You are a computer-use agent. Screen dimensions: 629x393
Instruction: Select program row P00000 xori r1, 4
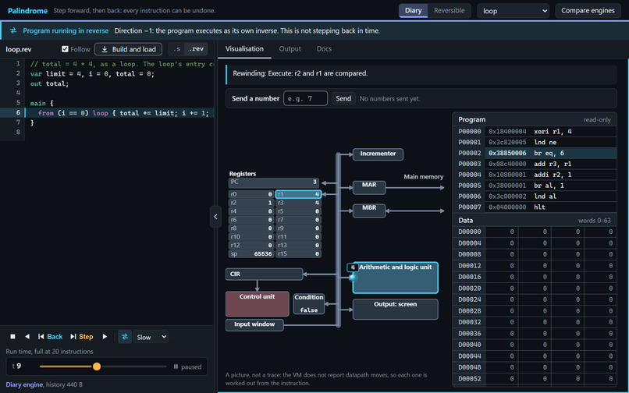[x=535, y=132]
